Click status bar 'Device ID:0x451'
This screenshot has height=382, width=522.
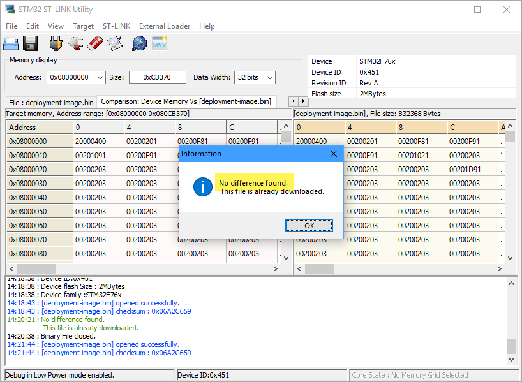[204, 375]
